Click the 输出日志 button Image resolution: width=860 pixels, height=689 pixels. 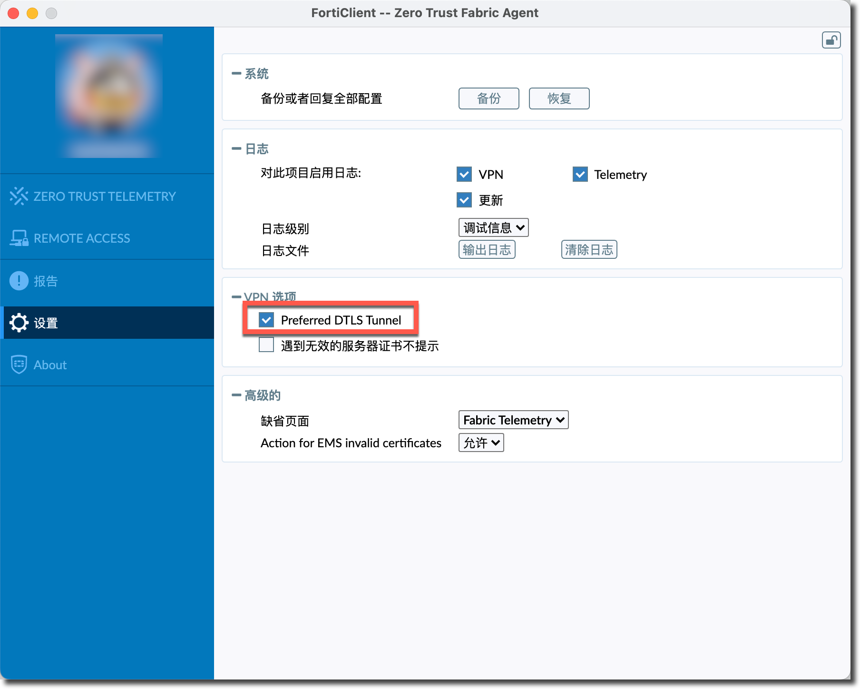pyautogui.click(x=487, y=250)
